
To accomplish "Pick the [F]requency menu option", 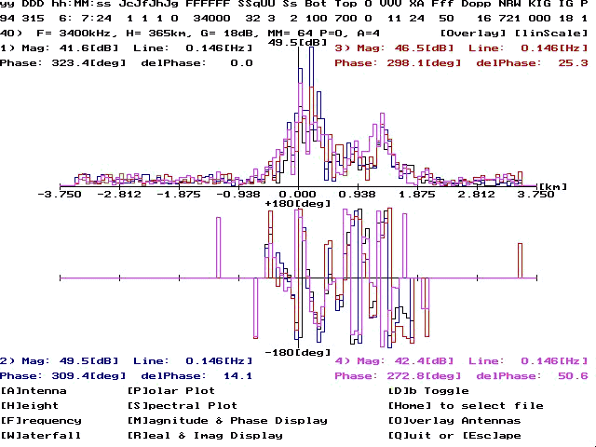I will pyautogui.click(x=41, y=421).
